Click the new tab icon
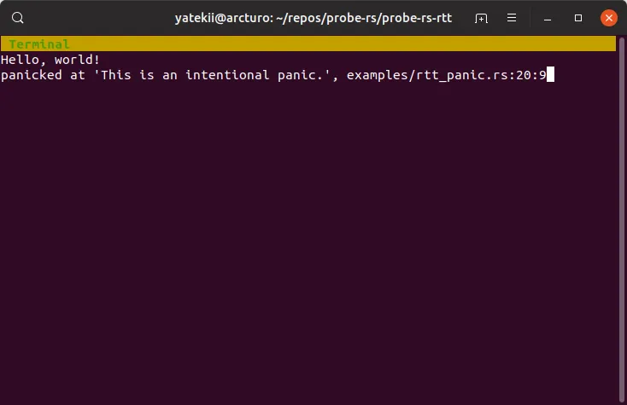This screenshot has height=405, width=627. pyautogui.click(x=482, y=18)
